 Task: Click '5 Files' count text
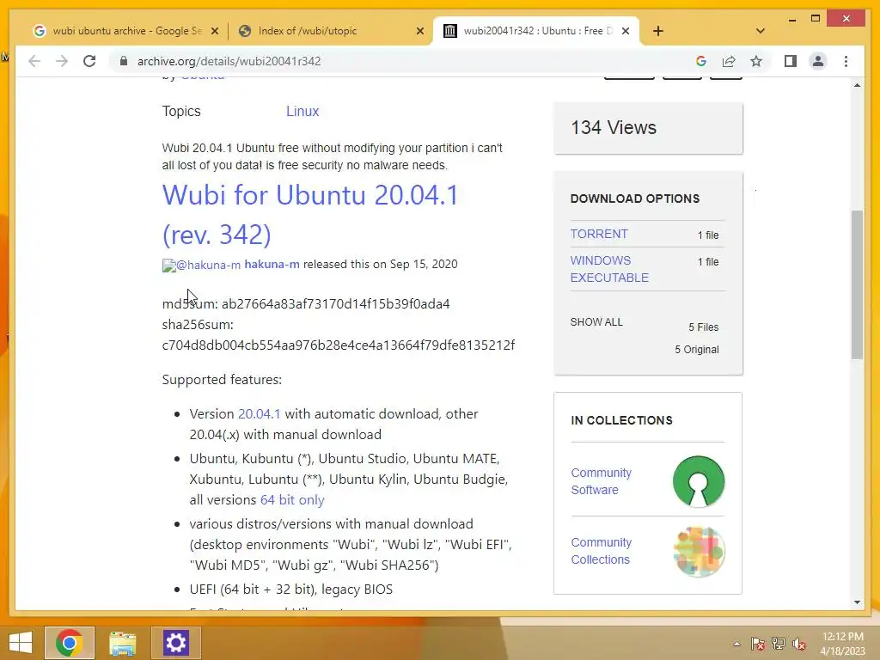(x=703, y=327)
